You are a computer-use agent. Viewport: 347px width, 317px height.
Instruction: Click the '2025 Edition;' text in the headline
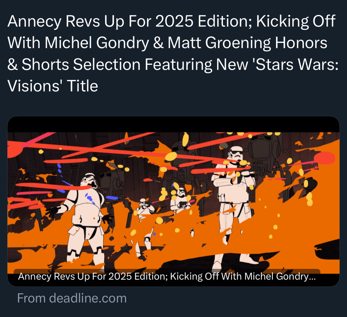pyautogui.click(x=203, y=21)
